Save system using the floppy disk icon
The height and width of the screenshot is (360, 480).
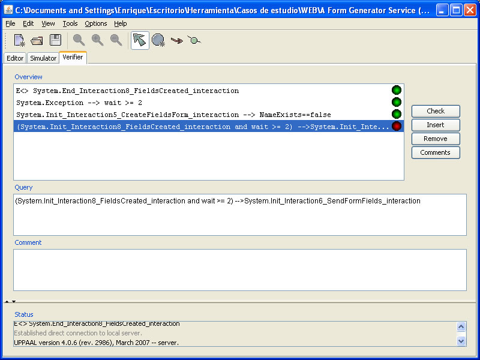55,40
